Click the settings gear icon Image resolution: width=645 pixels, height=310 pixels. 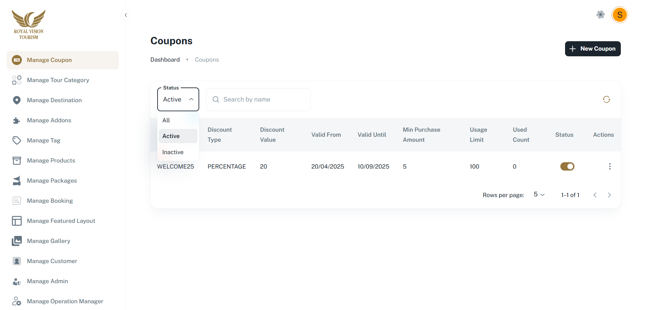coord(600,14)
